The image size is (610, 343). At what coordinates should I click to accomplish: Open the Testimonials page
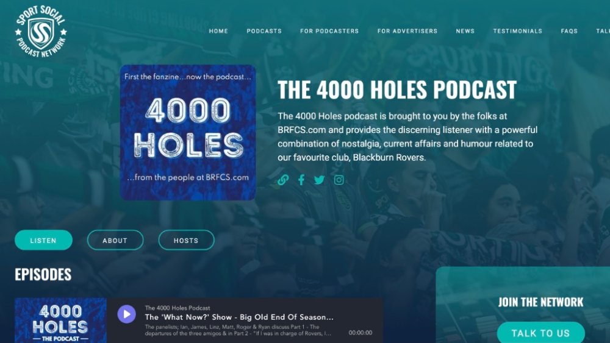(518, 31)
